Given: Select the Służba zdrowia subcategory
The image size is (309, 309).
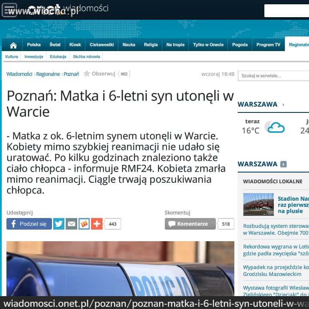Looking at the screenshot, I should pos(87,57).
